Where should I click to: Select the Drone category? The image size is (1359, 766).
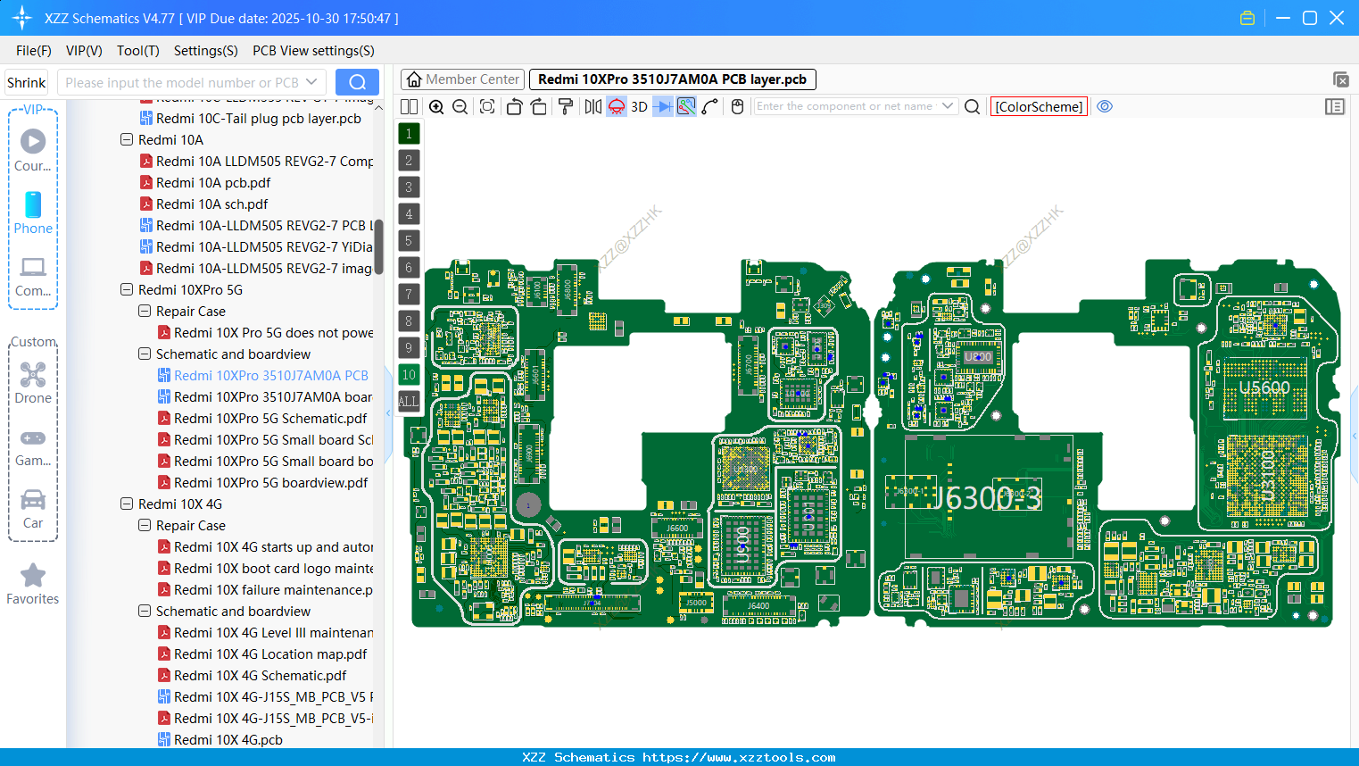click(33, 383)
